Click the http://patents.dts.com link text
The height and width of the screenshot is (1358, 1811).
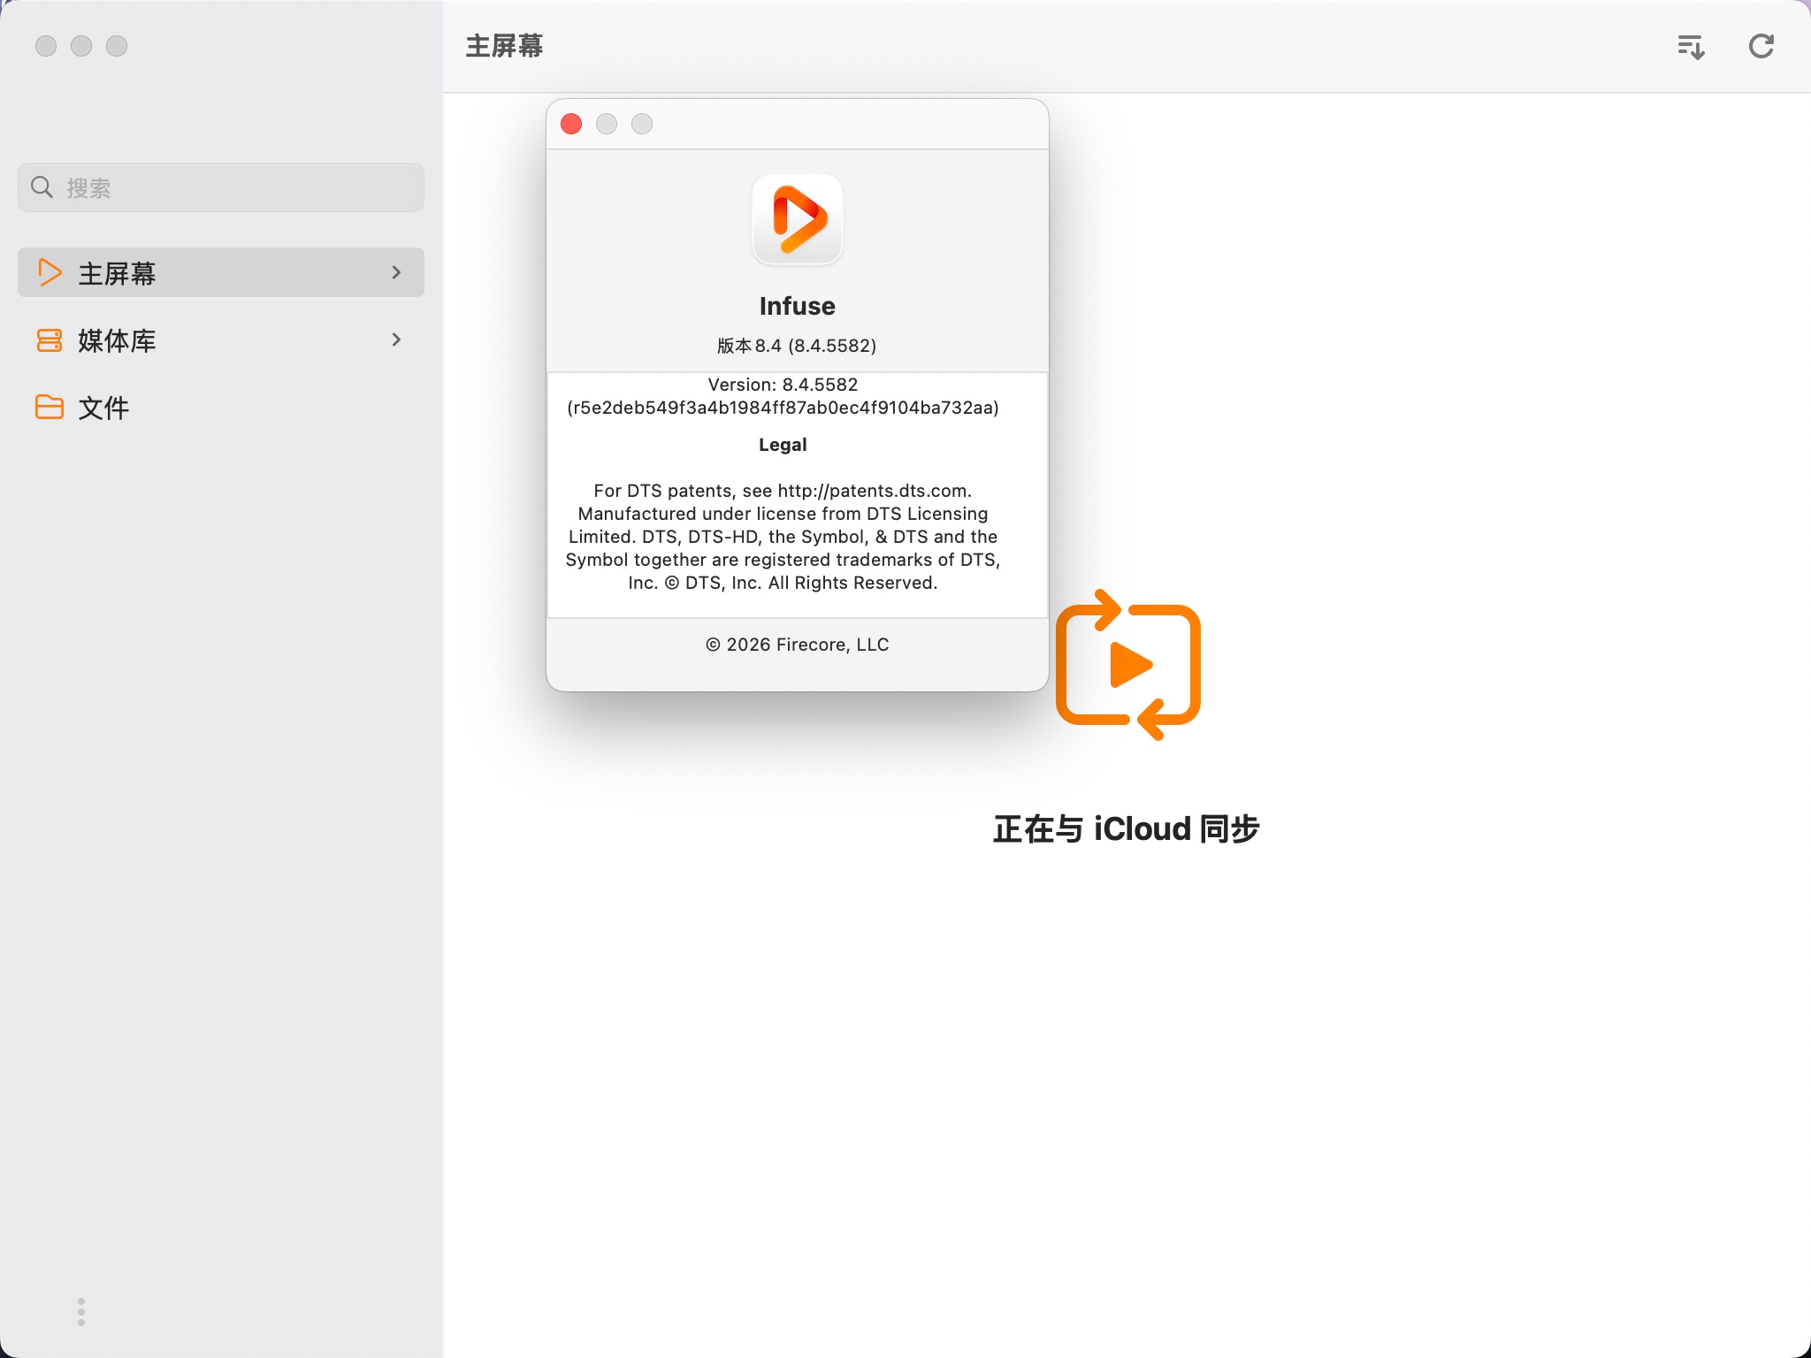(874, 491)
